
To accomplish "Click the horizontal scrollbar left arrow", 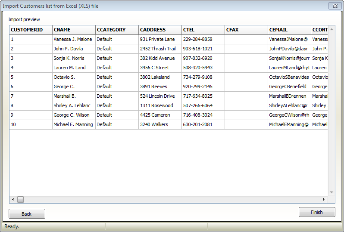I will coord(13,199).
